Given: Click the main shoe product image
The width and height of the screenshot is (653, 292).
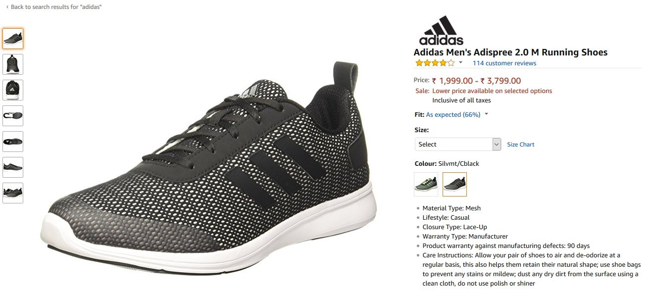Looking at the screenshot, I should 208,158.
